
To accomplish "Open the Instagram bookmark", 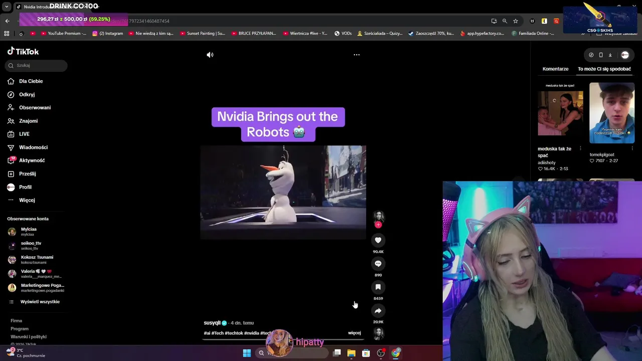I will point(108,34).
